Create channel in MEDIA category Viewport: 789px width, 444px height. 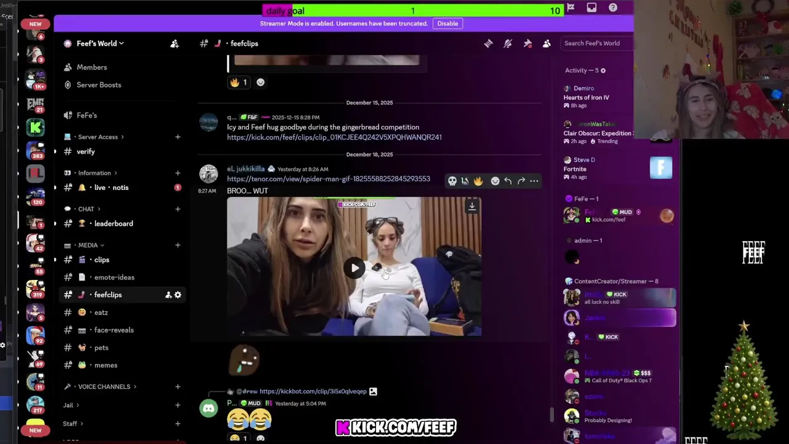click(178, 245)
